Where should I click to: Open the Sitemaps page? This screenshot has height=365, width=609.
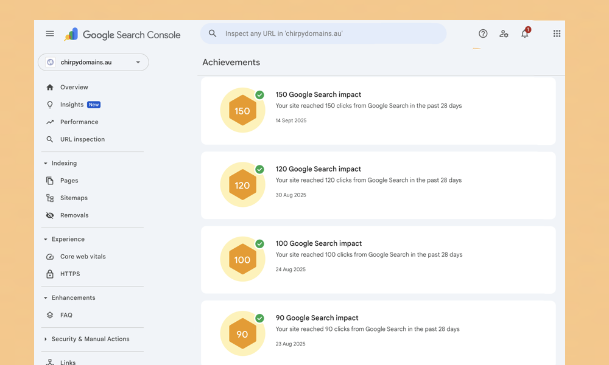(74, 198)
